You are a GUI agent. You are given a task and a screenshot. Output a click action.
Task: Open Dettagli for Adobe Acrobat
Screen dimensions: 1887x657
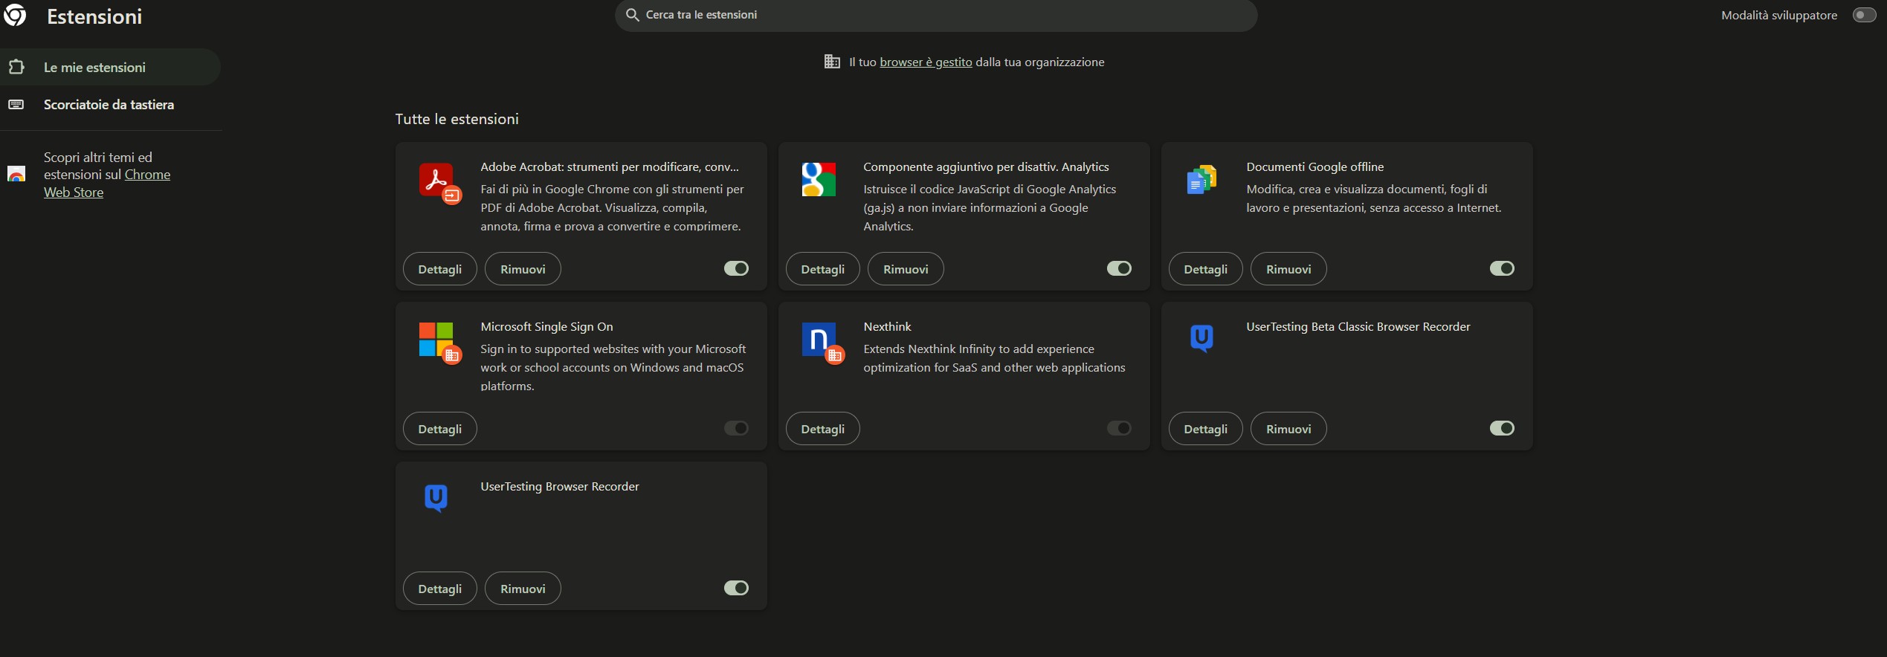[x=439, y=269]
